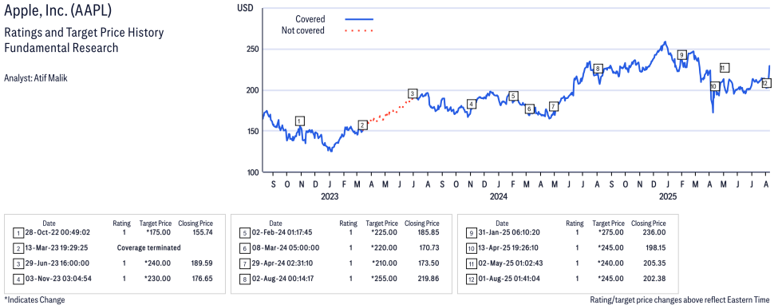Click marker 1 on the price chart
Image resolution: width=778 pixels, height=305 pixels.
coord(300,121)
